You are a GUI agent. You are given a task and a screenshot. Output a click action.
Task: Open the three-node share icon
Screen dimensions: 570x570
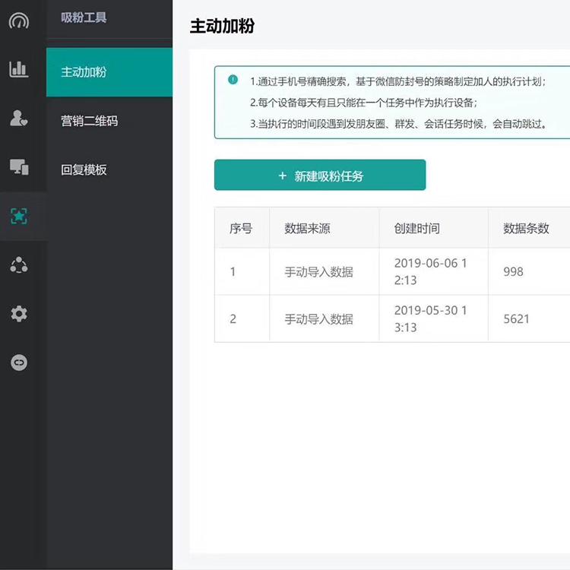pyautogui.click(x=19, y=265)
